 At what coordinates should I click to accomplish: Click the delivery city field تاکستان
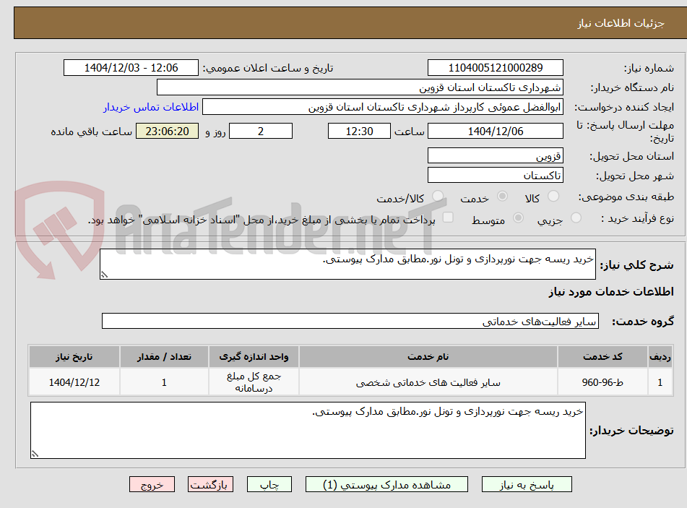495,176
